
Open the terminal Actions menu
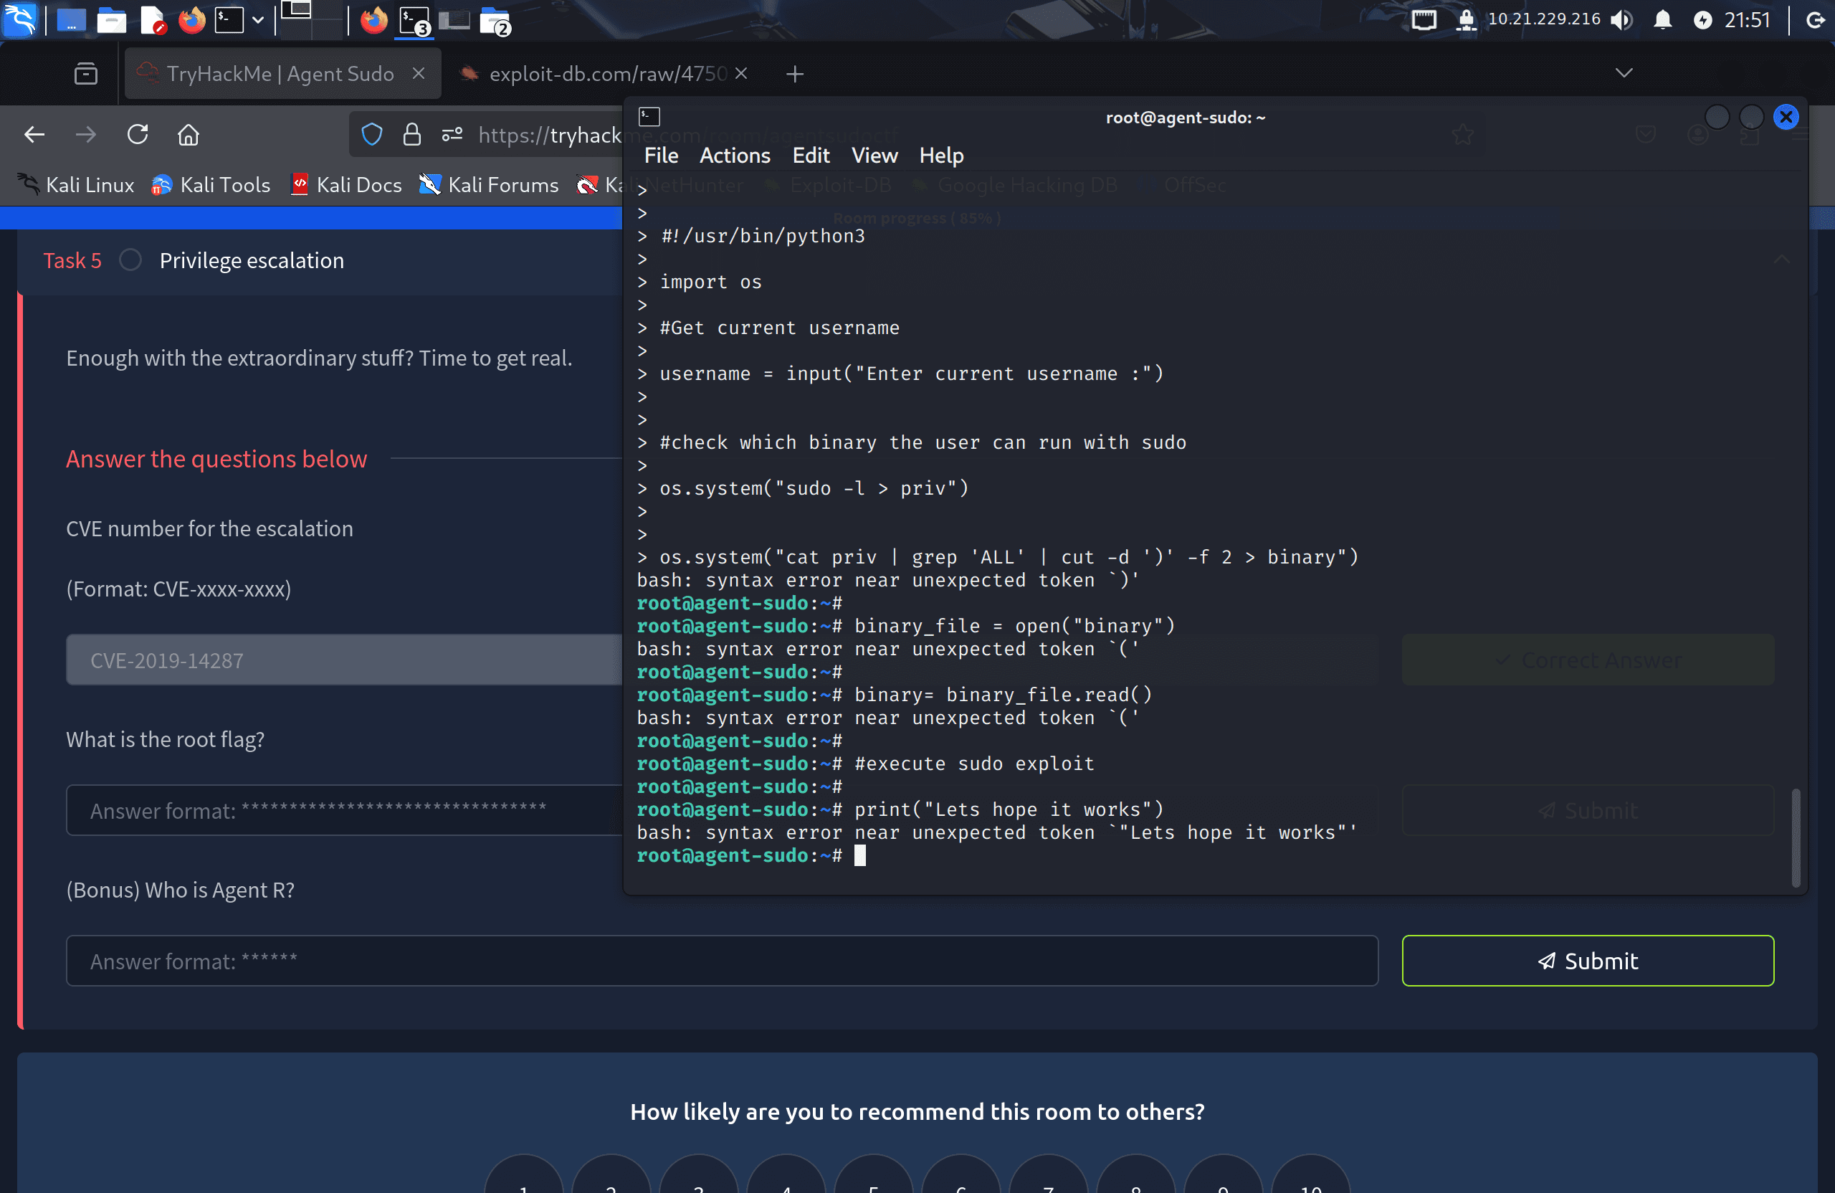(x=734, y=156)
